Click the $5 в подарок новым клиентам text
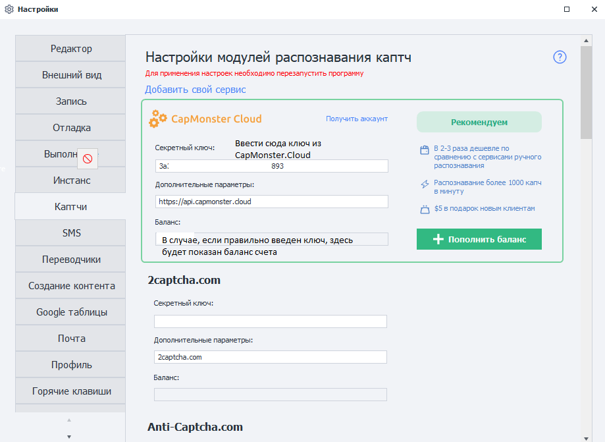The image size is (605, 442). 485,208
